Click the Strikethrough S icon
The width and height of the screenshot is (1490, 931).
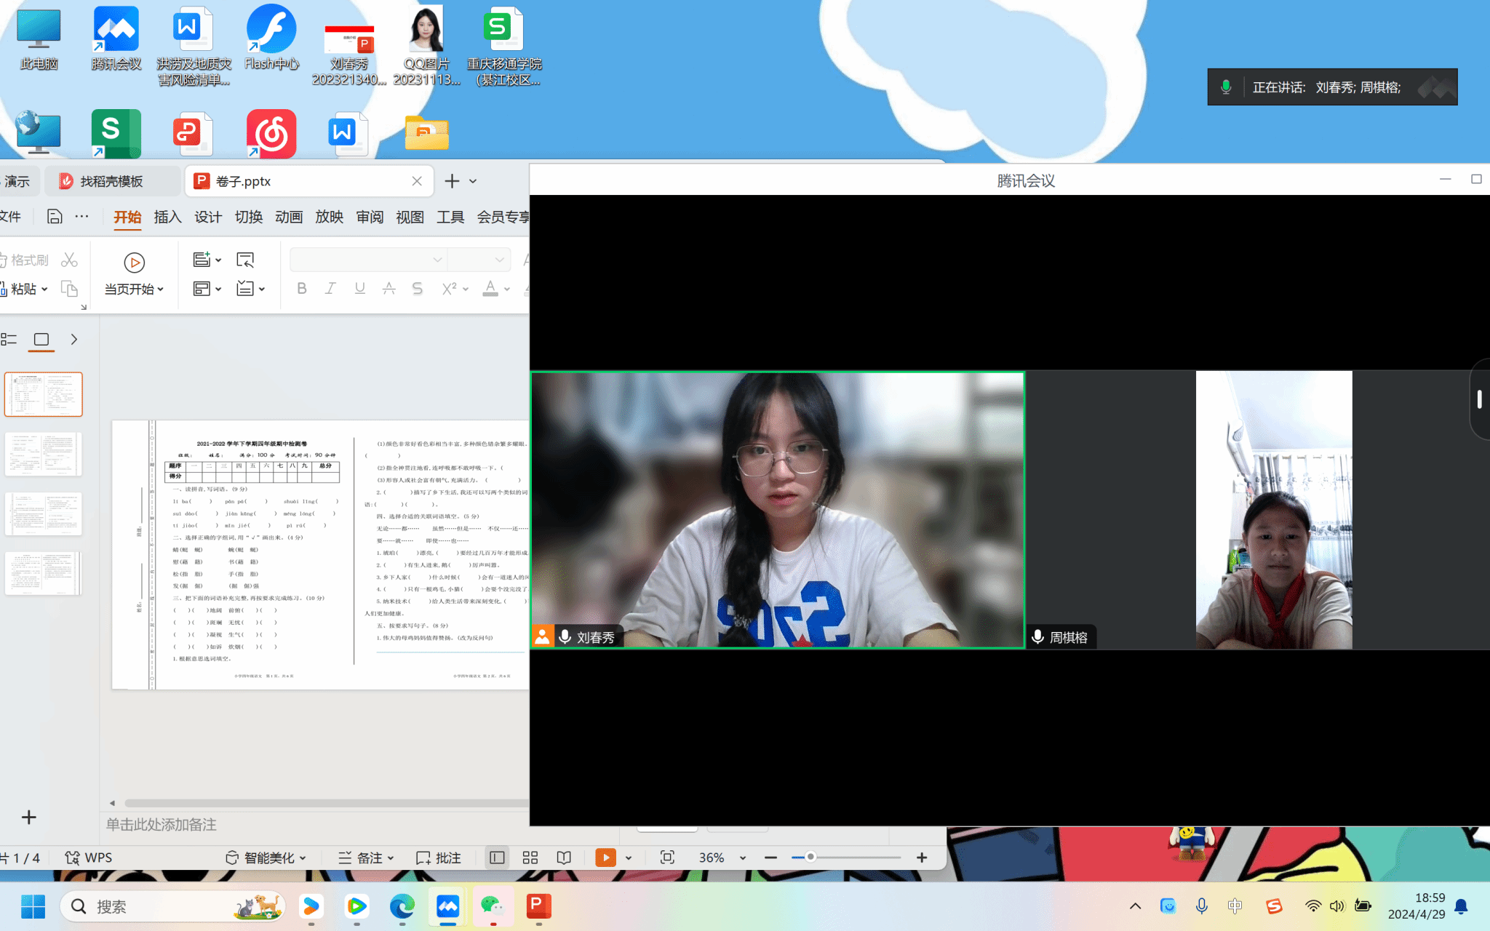pos(417,289)
